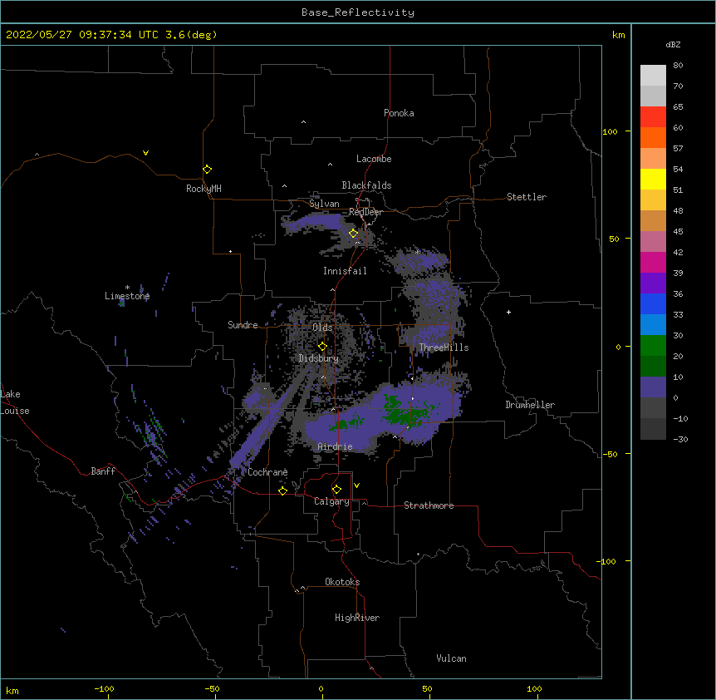
Task: Click the yellow diamond marker near RockyMH
Action: point(207,170)
